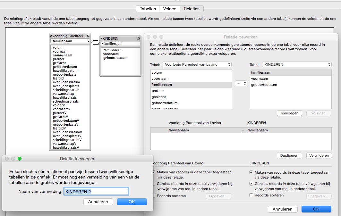Toggle 'Maken van records' checkbox for KINDEREN
The height and width of the screenshot is (216, 341).
point(251,172)
